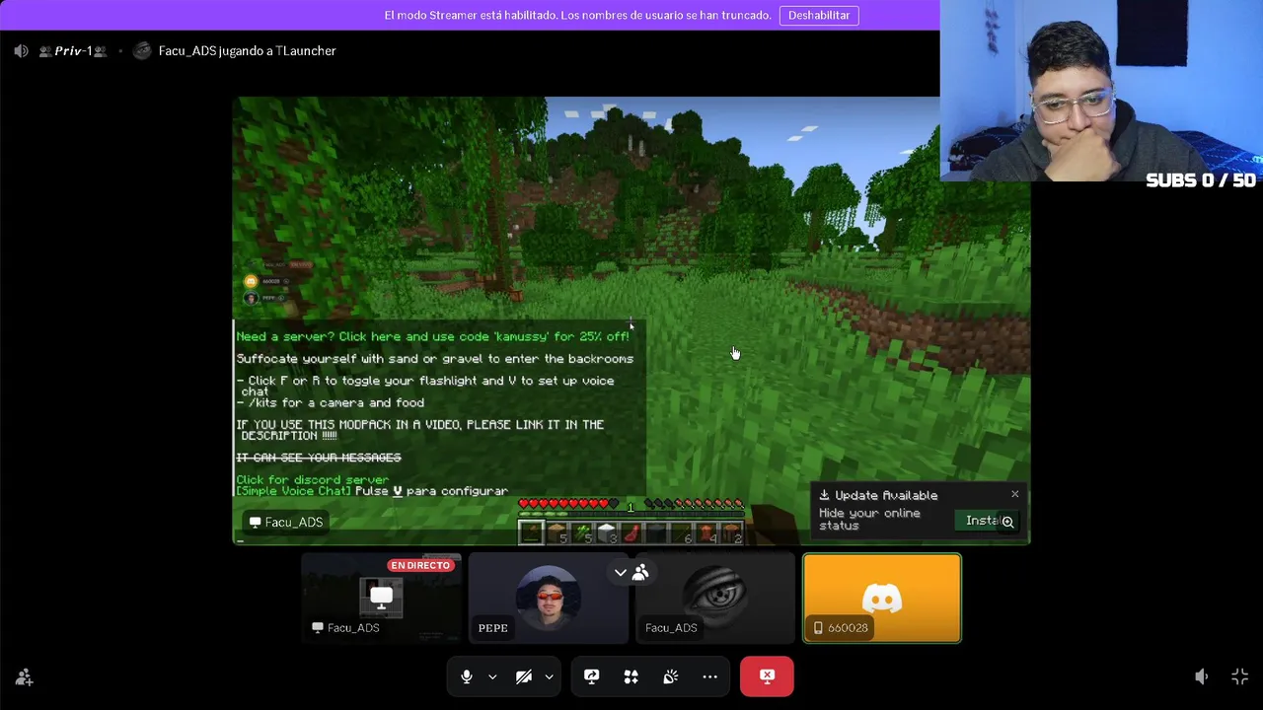Select the PEPE participant tile
Viewport: 1263px width, 710px height.
coord(548,599)
